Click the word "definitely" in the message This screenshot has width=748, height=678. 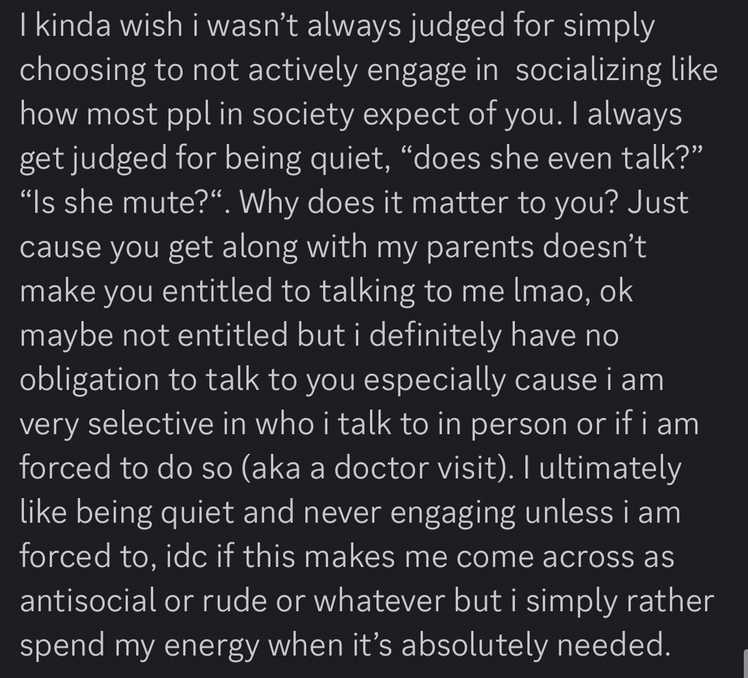click(435, 336)
